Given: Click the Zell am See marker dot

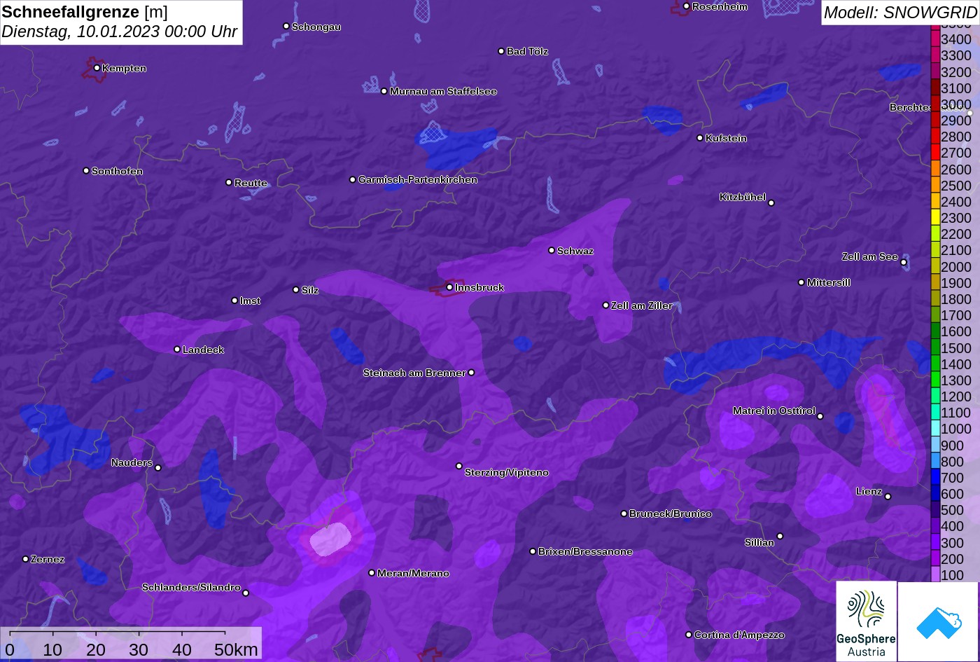Looking at the screenshot, I should coord(904,263).
